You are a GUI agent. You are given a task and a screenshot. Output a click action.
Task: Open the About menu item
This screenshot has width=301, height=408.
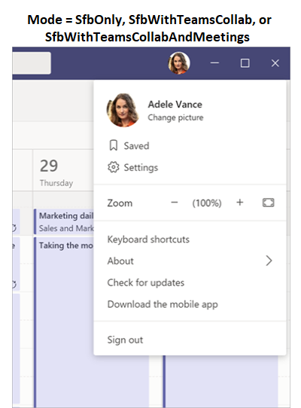pyautogui.click(x=190, y=260)
